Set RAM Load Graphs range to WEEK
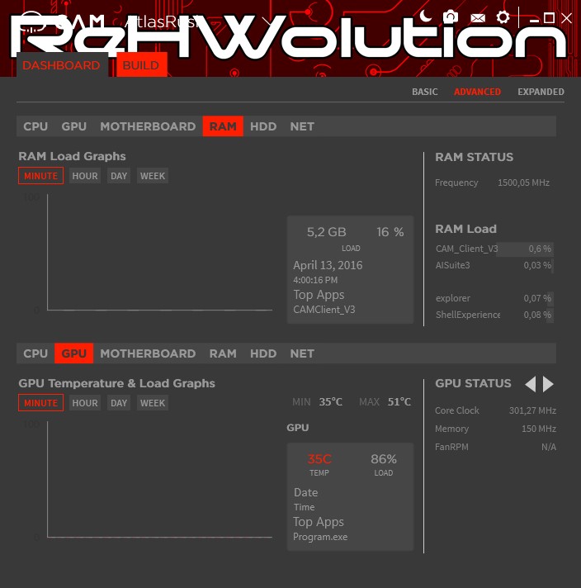Screen dimensions: 581x588 pos(153,176)
